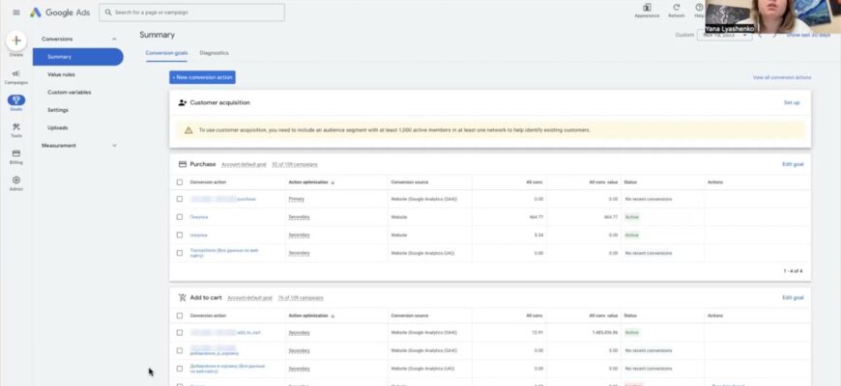The width and height of the screenshot is (841, 386).
Task: Collapse the Conversions menu section
Action: coord(115,39)
